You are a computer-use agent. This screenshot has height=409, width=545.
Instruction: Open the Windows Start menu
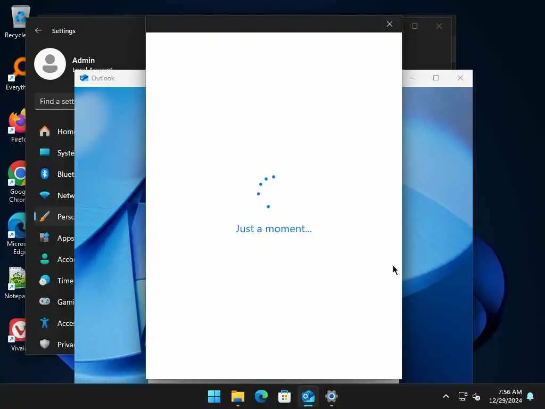coord(214,396)
